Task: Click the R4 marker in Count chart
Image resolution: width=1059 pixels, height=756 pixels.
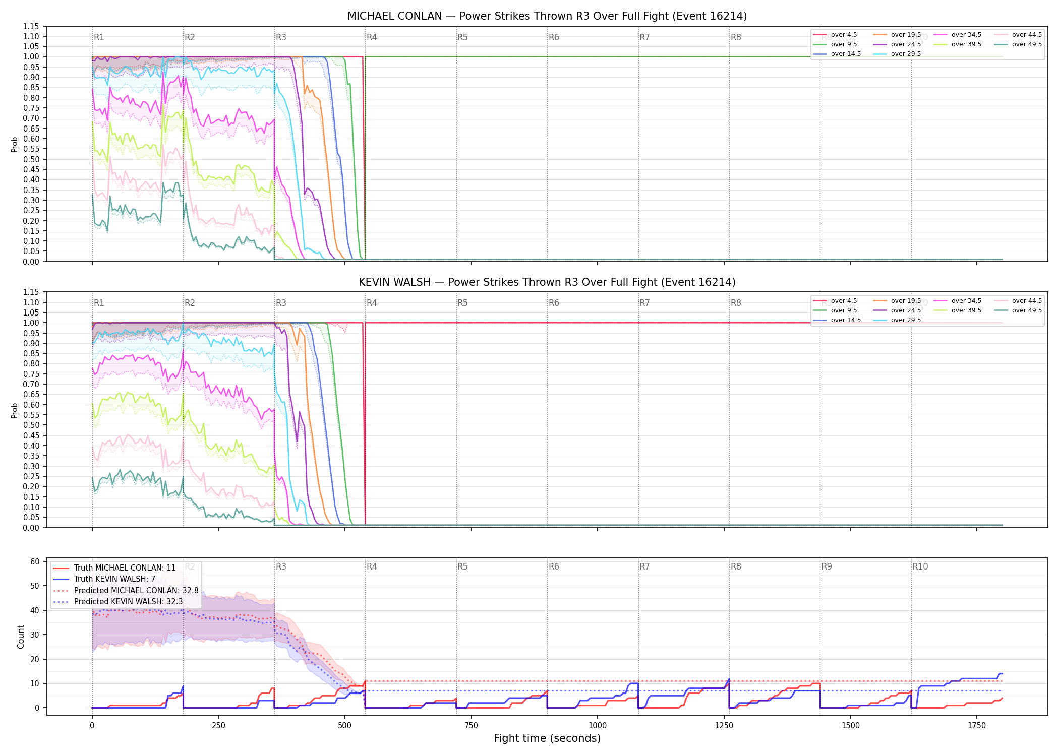Action: (372, 566)
